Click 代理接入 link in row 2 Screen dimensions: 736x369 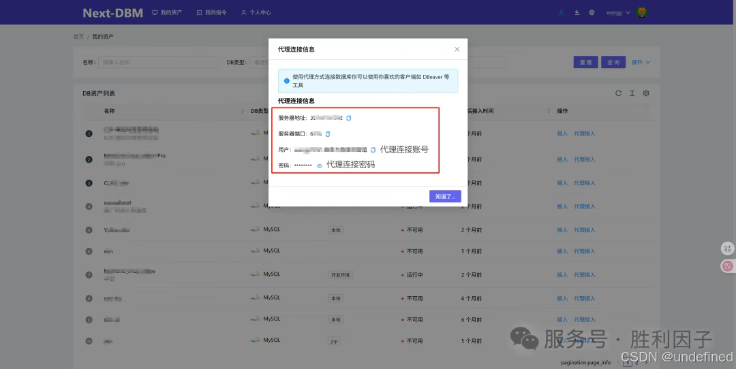(585, 159)
